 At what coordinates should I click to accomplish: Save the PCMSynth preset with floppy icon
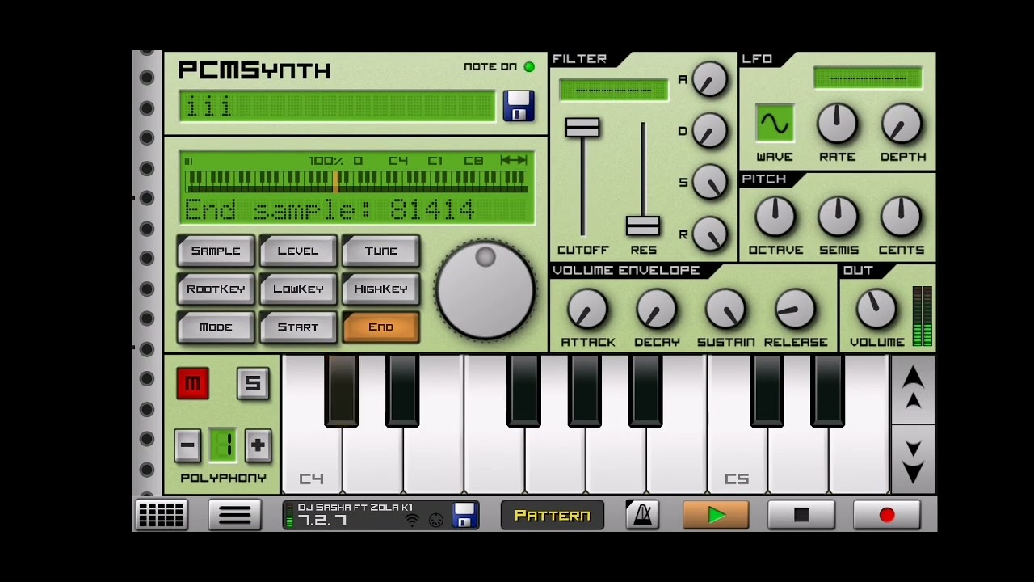tap(519, 106)
